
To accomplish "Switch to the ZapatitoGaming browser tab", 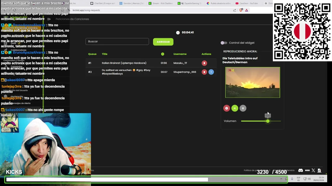I will point(190,3).
